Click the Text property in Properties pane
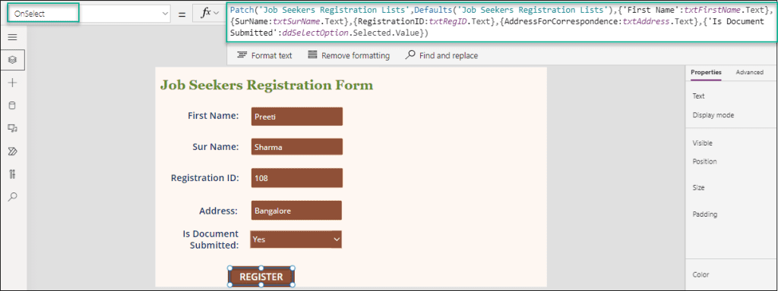778x291 pixels. click(x=699, y=96)
